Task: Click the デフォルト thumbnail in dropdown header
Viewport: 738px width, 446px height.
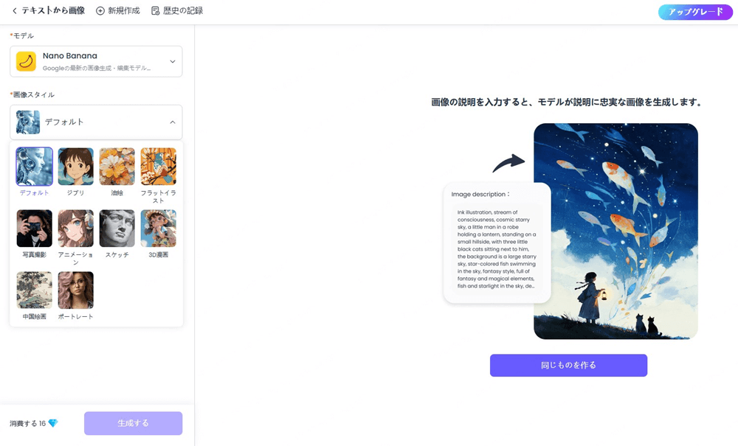Action: click(28, 122)
